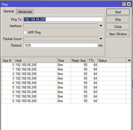Select host in Seq 6 row
Viewport: 133px width, 130px height.
[x=26, y=92]
